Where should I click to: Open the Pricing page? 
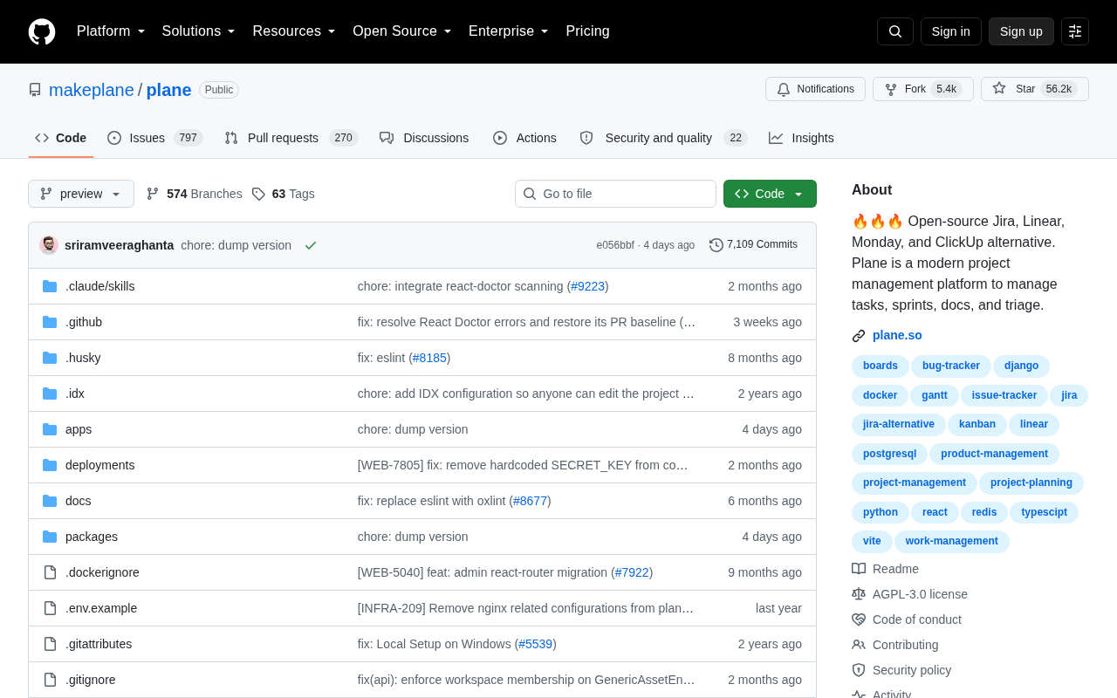[x=587, y=31]
